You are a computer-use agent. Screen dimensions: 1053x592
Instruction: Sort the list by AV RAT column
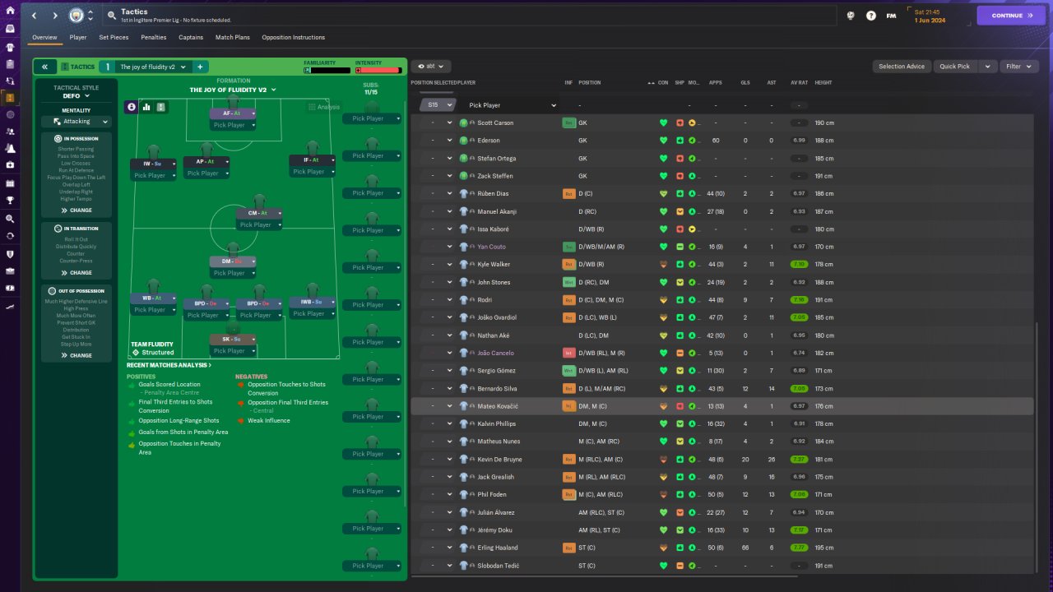pyautogui.click(x=798, y=83)
